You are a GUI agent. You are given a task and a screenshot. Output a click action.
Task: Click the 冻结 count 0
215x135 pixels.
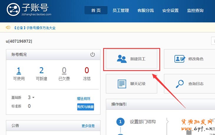tap(87, 70)
